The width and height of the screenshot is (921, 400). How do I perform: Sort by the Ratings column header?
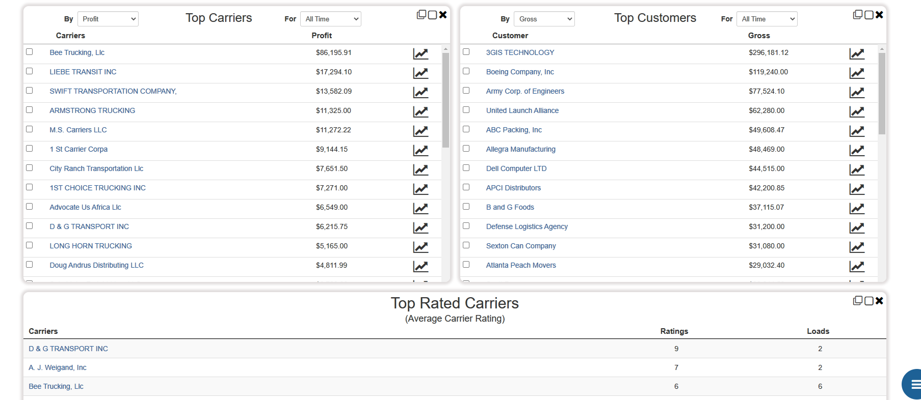674,331
